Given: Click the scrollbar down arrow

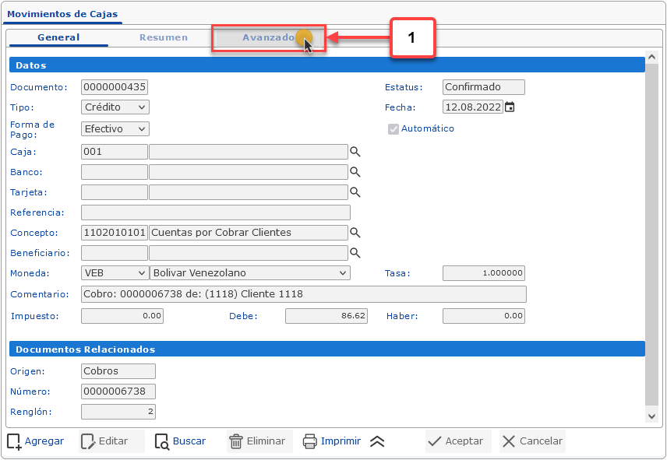Looking at the screenshot, I should 652,417.
